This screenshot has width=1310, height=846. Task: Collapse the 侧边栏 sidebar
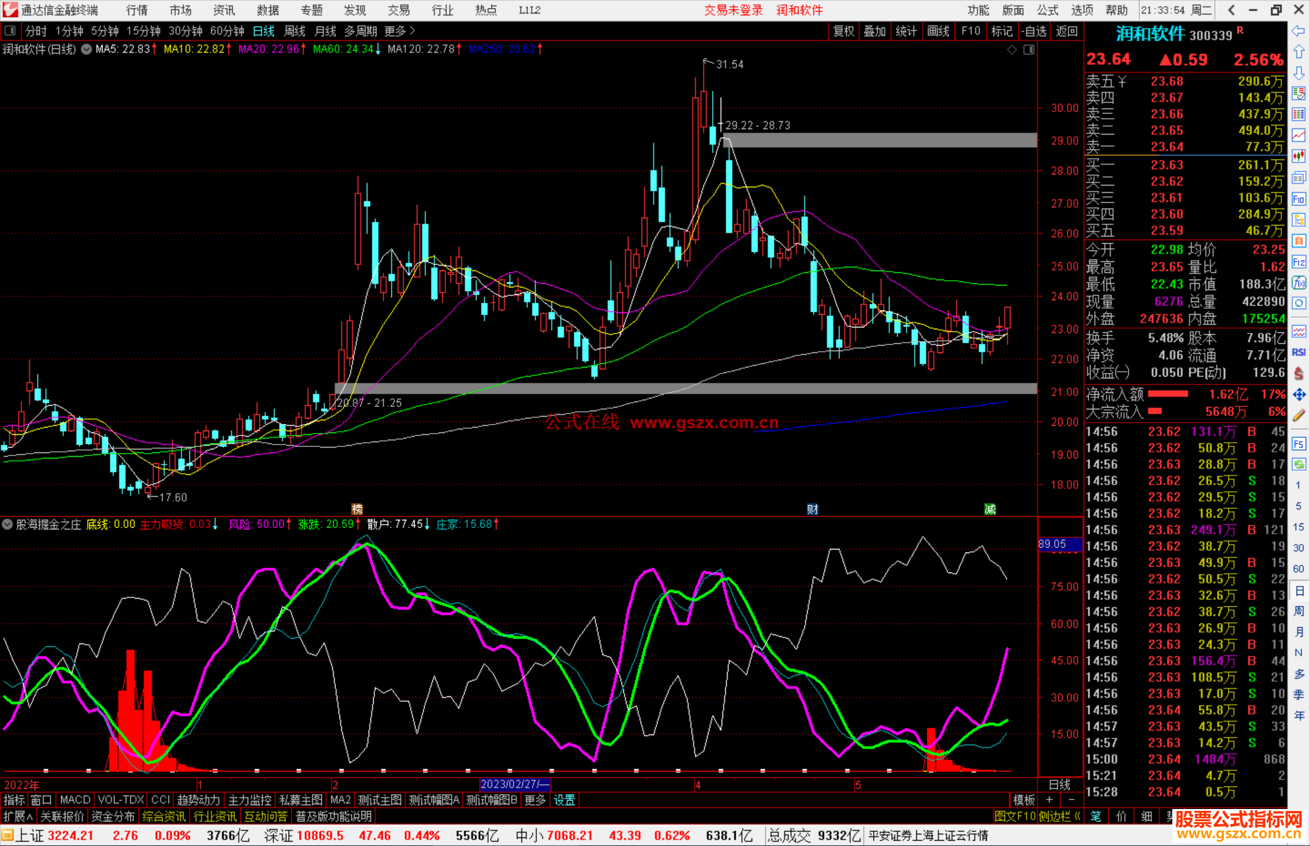1059,816
